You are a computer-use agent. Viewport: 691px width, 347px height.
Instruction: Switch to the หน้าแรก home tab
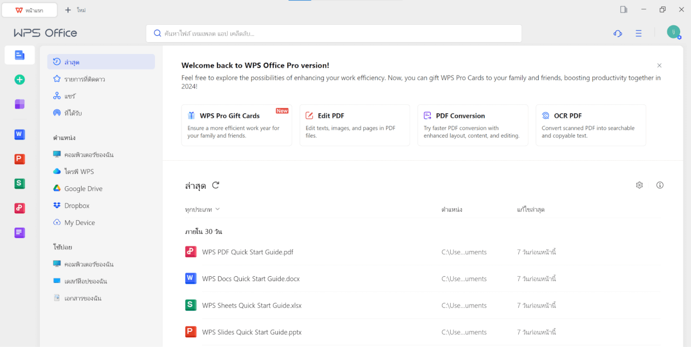[x=30, y=10]
